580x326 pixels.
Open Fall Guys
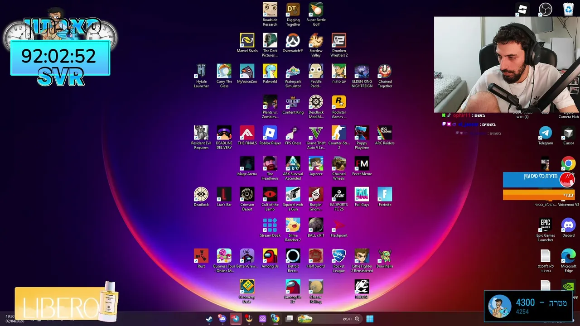click(x=362, y=197)
